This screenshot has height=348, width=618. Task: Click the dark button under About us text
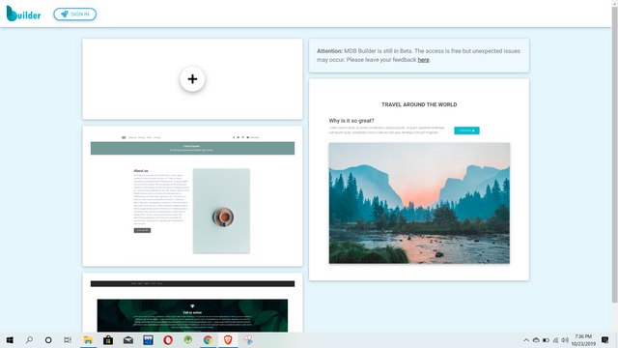click(x=142, y=230)
